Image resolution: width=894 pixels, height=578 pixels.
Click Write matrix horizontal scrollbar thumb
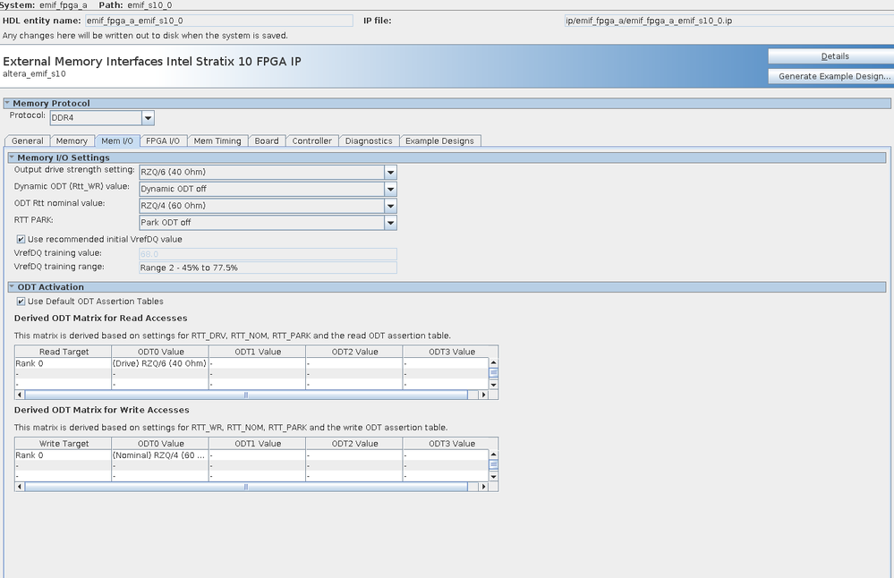tap(246, 486)
